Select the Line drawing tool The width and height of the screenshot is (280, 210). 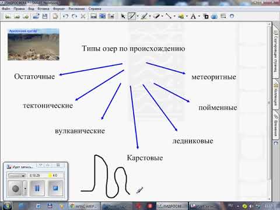point(169,16)
